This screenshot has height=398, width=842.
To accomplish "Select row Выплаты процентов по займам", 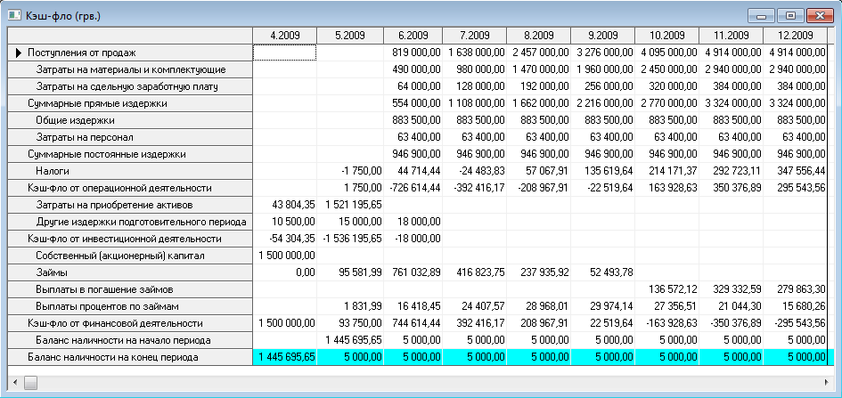I will pyautogui.click(x=130, y=306).
